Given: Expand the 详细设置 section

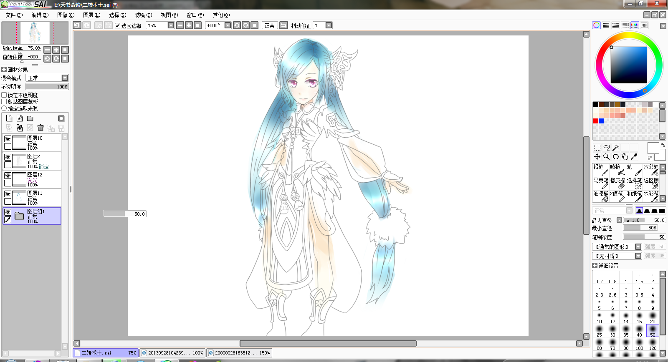Looking at the screenshot, I should point(595,266).
